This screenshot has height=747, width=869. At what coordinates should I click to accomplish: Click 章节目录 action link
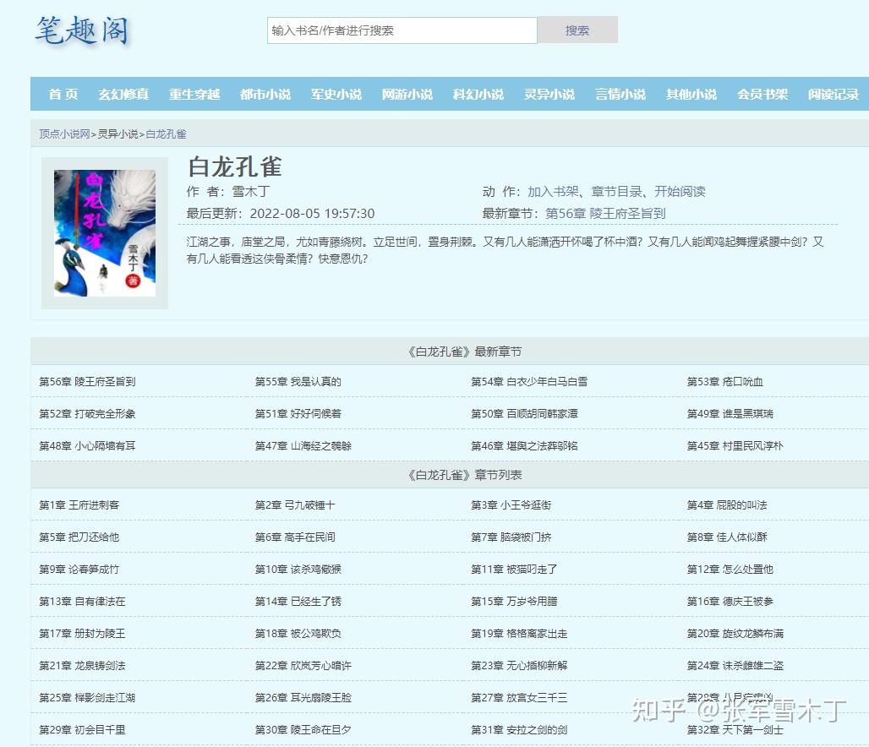pos(617,192)
